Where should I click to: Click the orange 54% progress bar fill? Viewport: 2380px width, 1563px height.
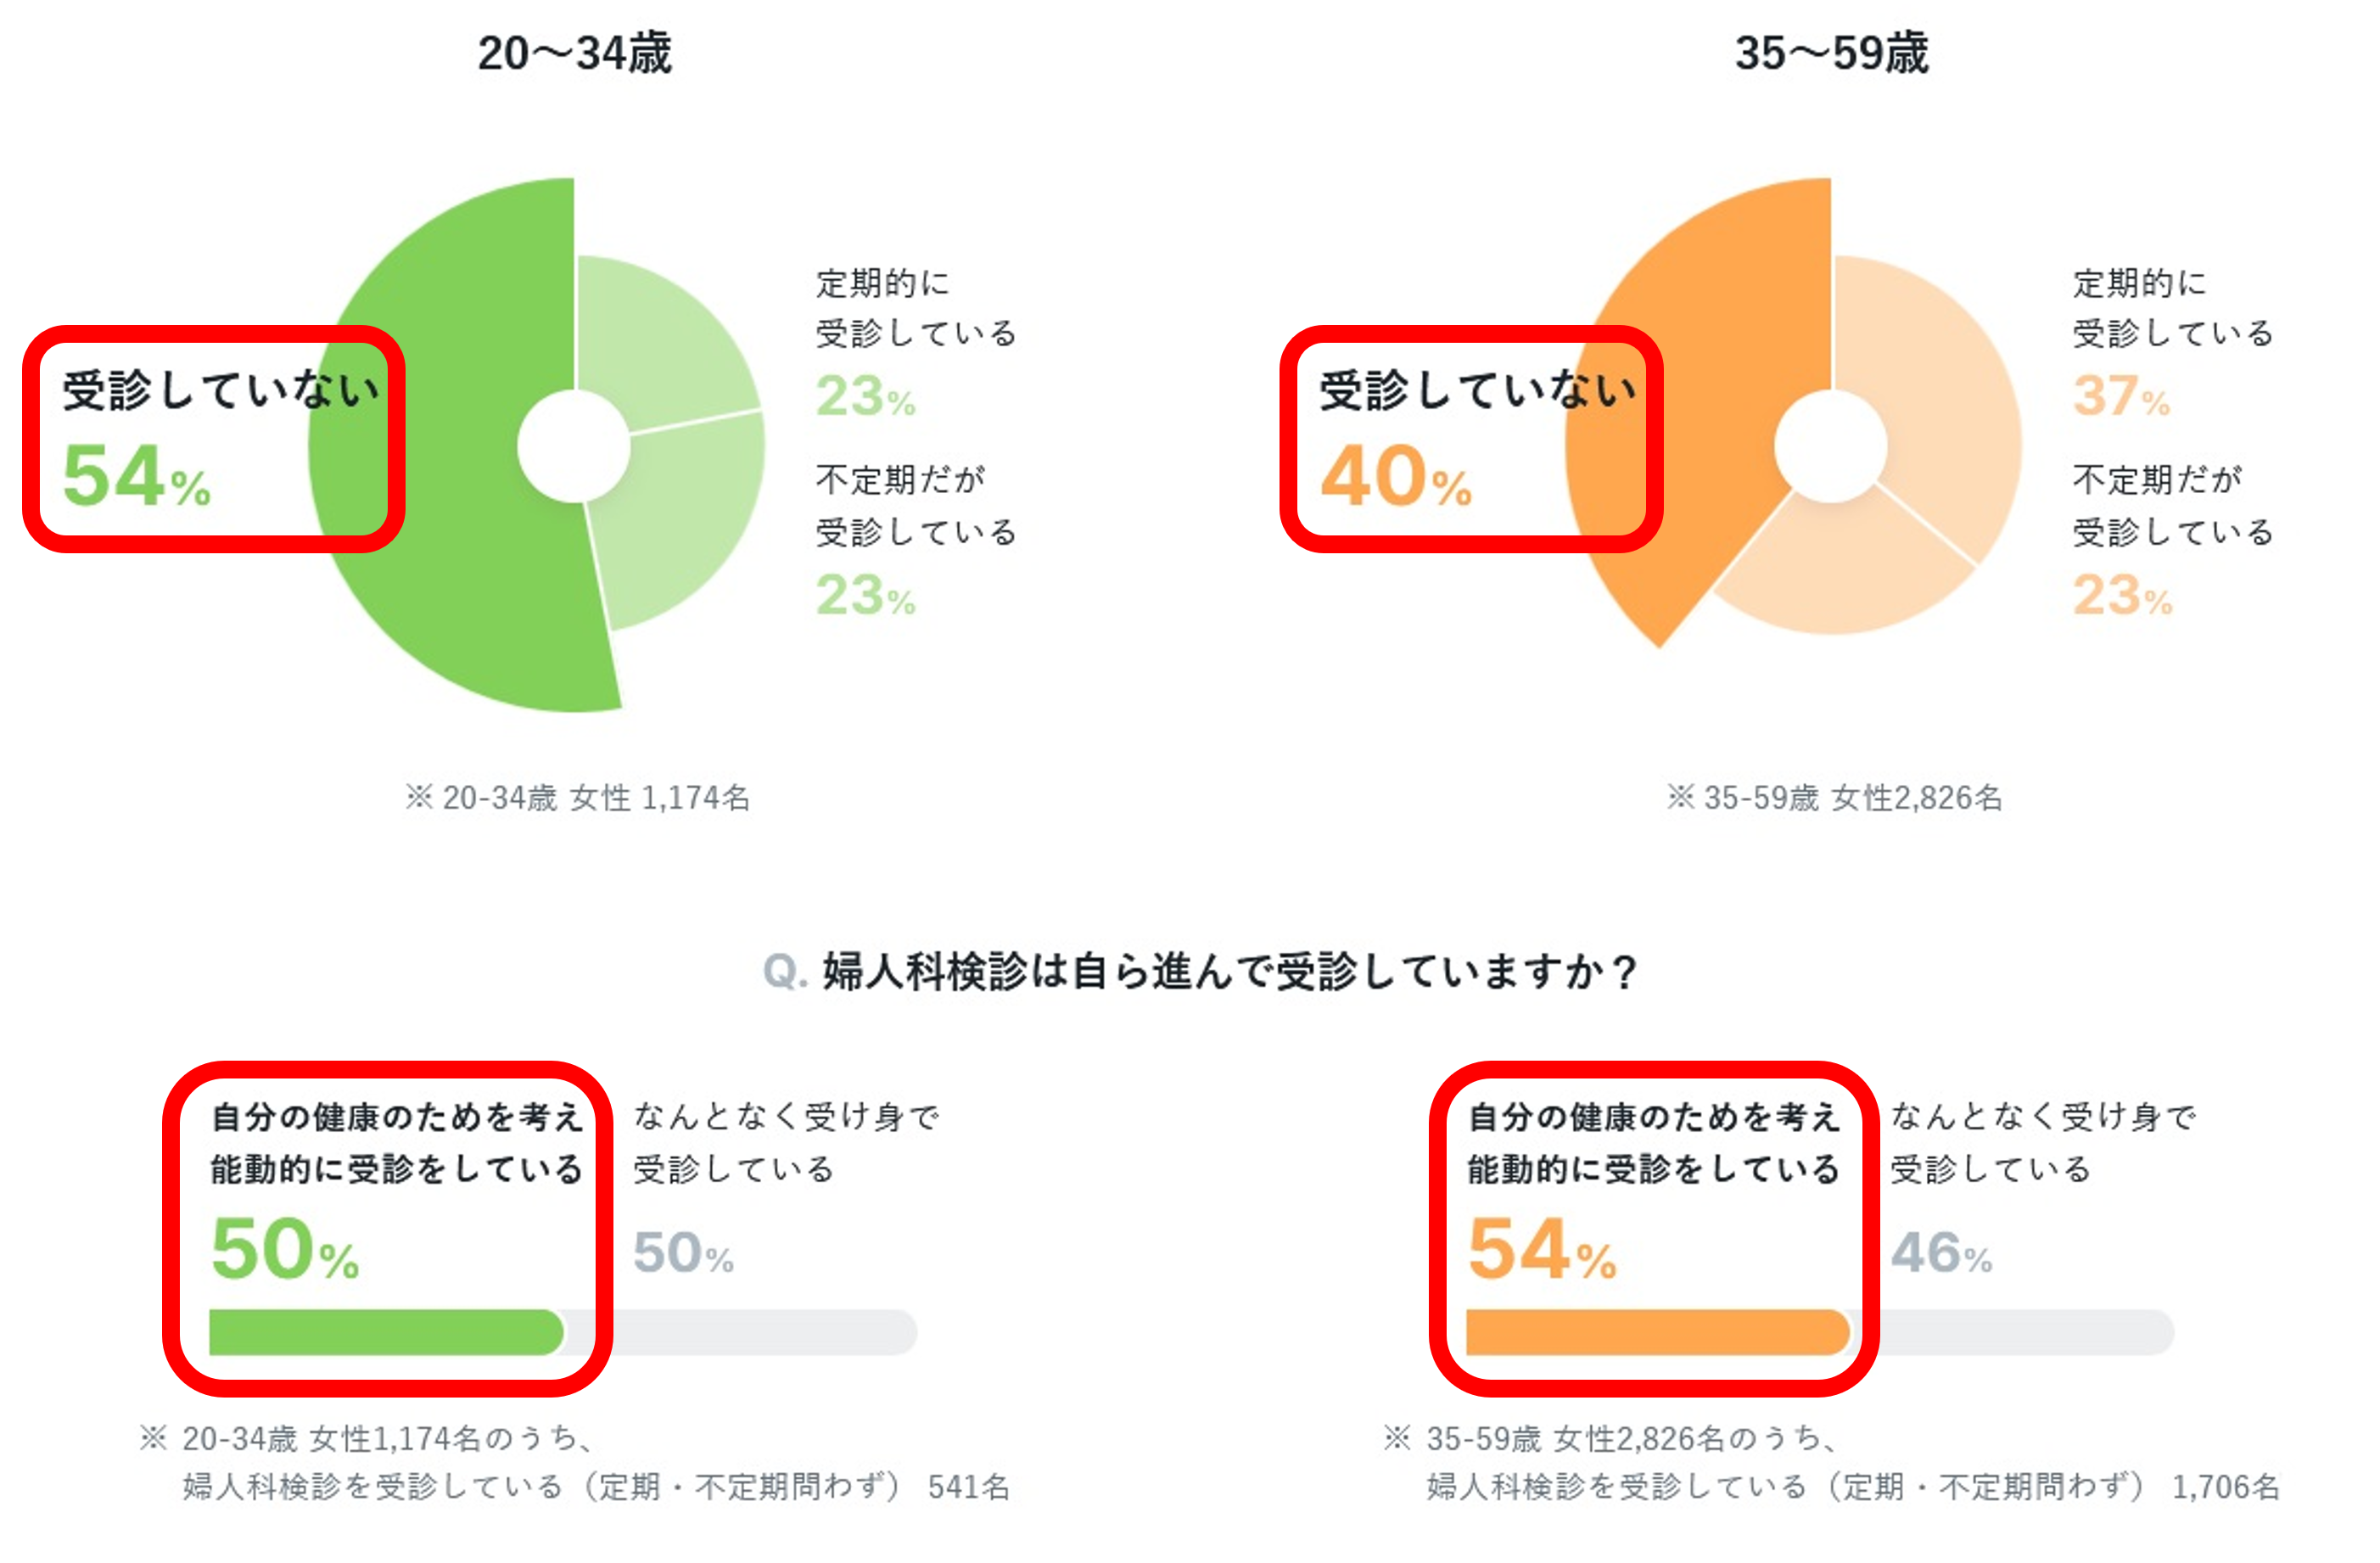[1655, 1332]
